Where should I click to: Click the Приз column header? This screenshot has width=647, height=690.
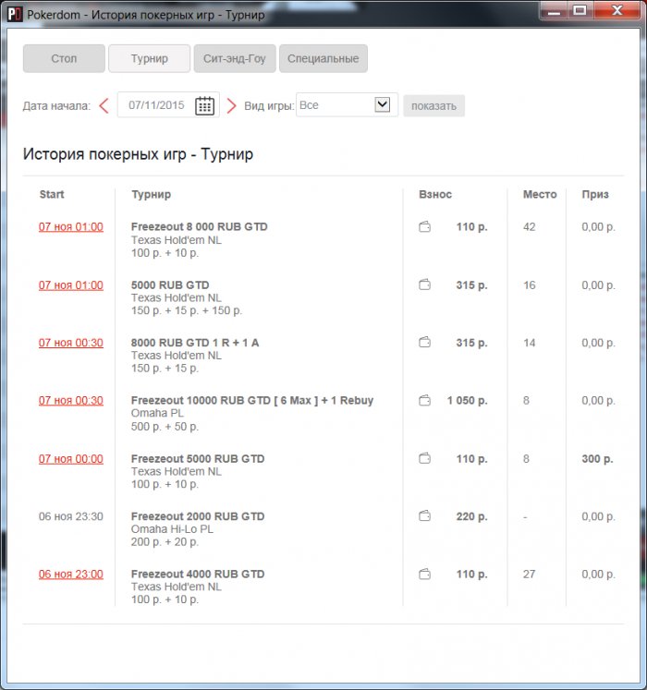[x=595, y=194]
